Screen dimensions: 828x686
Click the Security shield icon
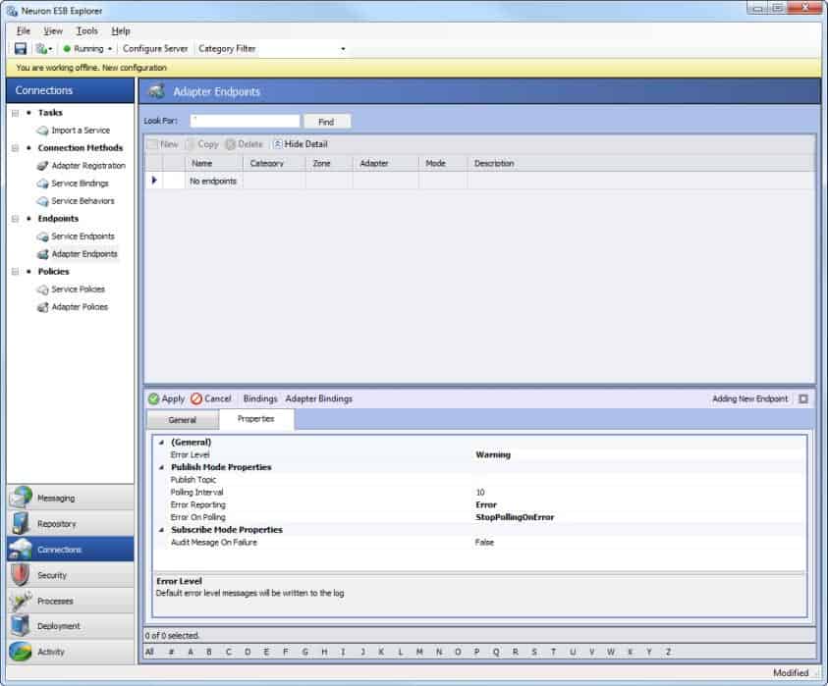click(22, 575)
